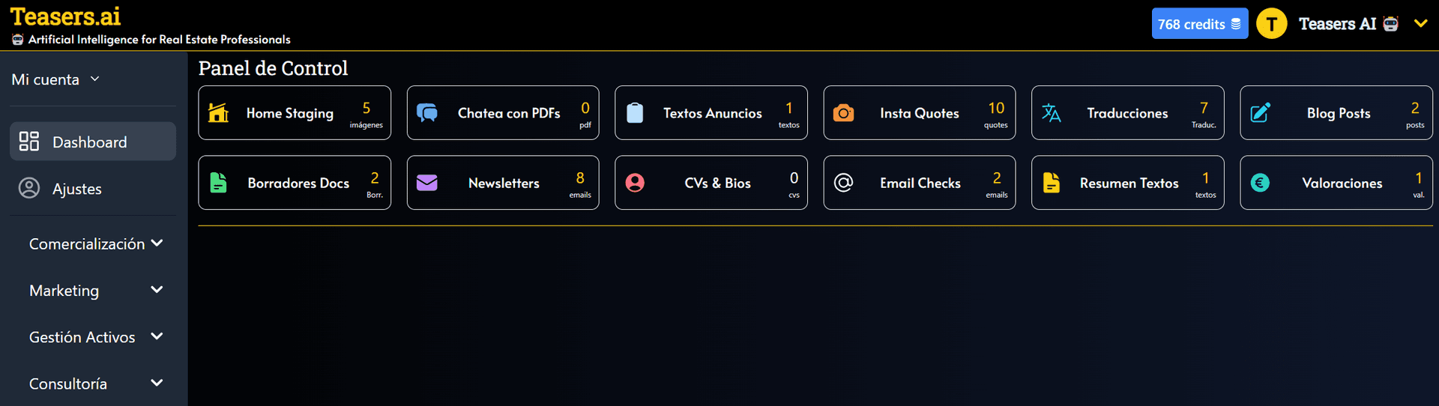Click the Email Checks at-sign icon
1439x406 pixels.
pos(843,183)
